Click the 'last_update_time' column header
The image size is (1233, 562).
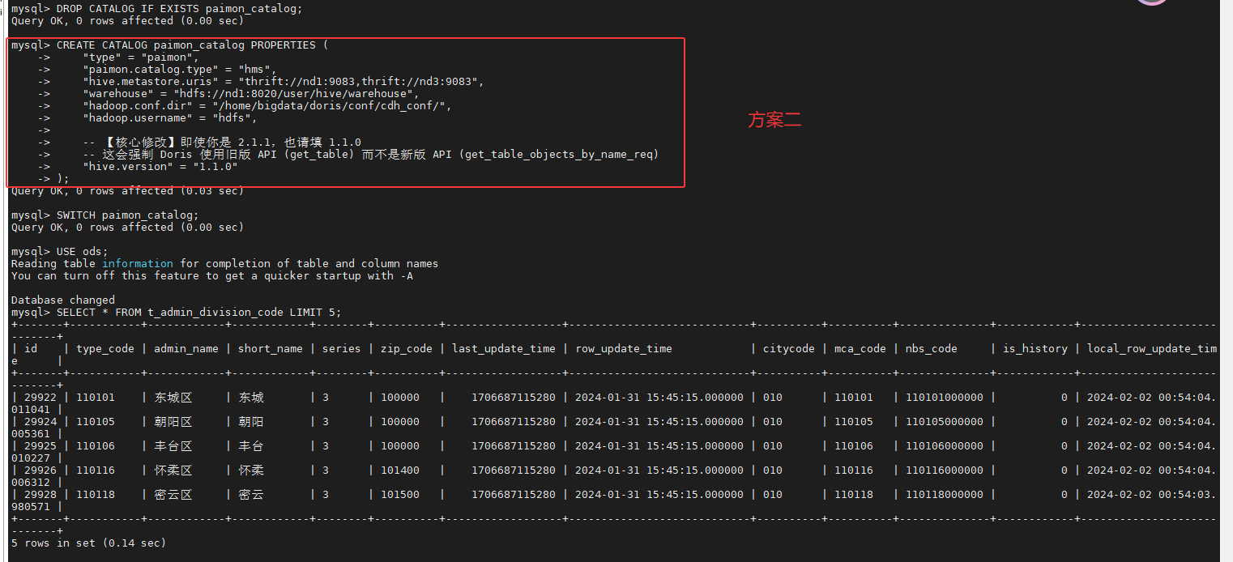point(504,349)
